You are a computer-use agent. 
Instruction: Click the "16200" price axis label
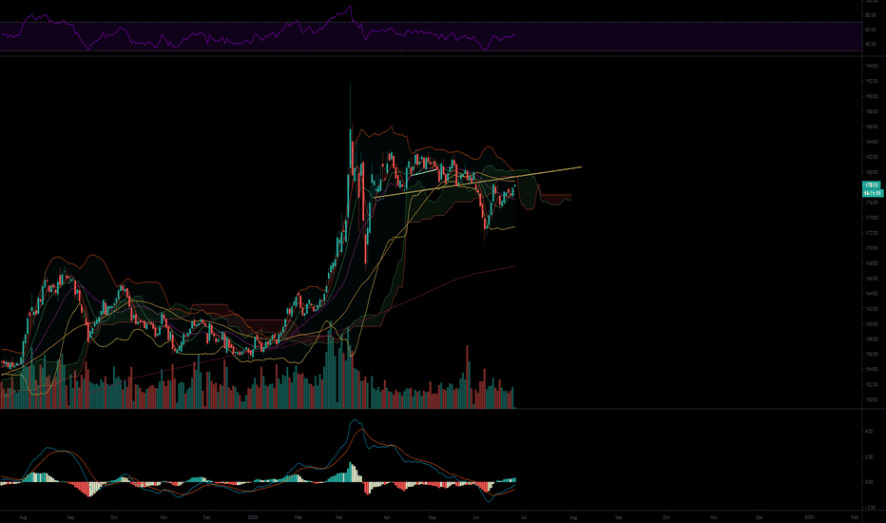point(872,309)
